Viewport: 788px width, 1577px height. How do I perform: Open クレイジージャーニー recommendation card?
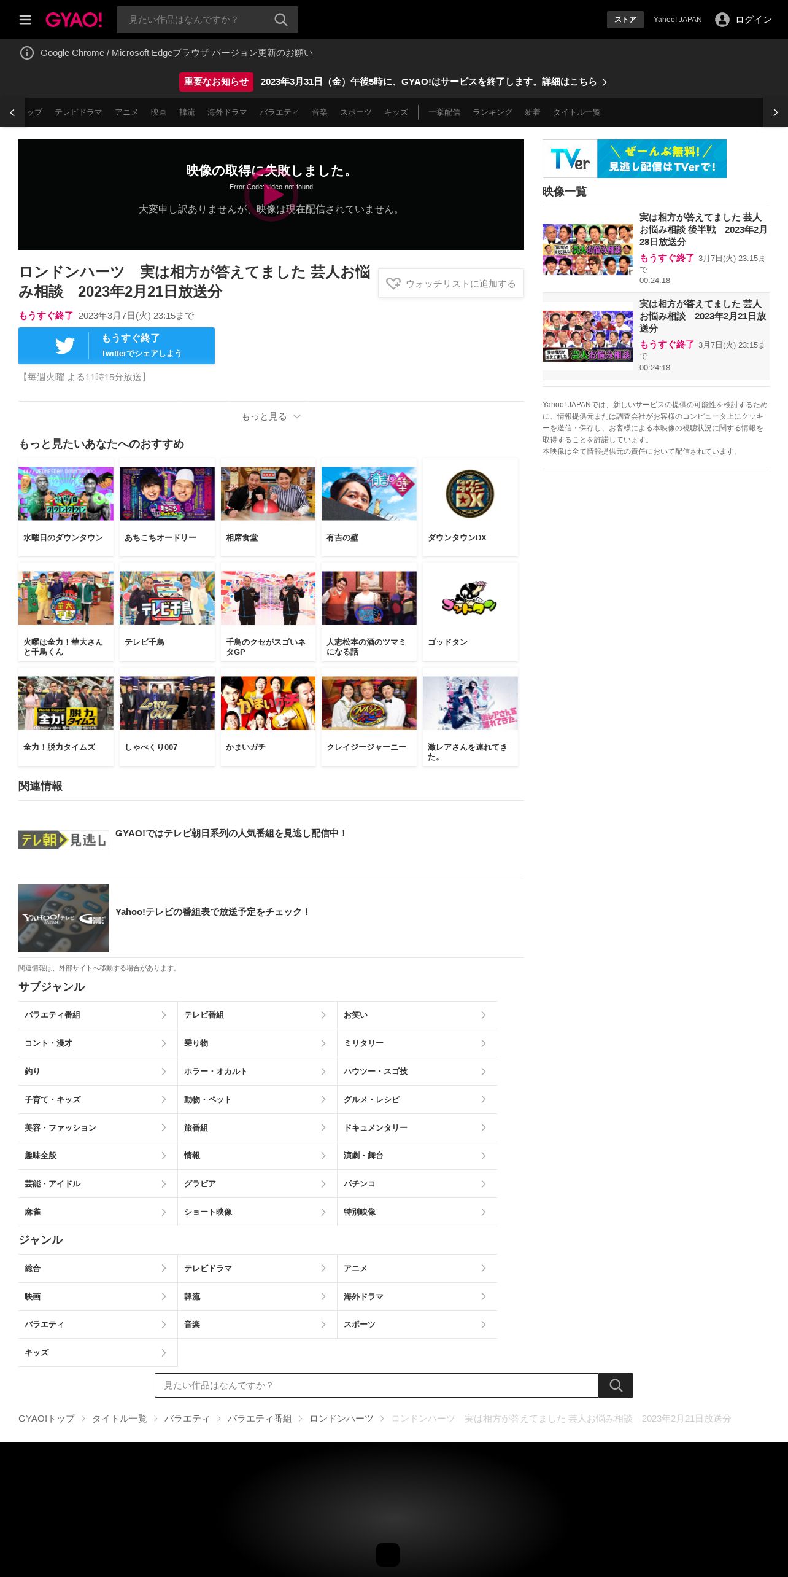369,717
